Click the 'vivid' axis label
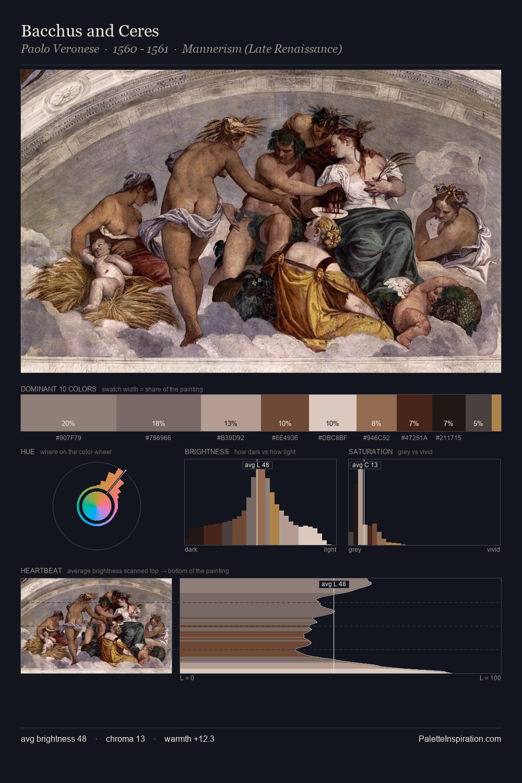The width and height of the screenshot is (522, 783). coord(493,550)
